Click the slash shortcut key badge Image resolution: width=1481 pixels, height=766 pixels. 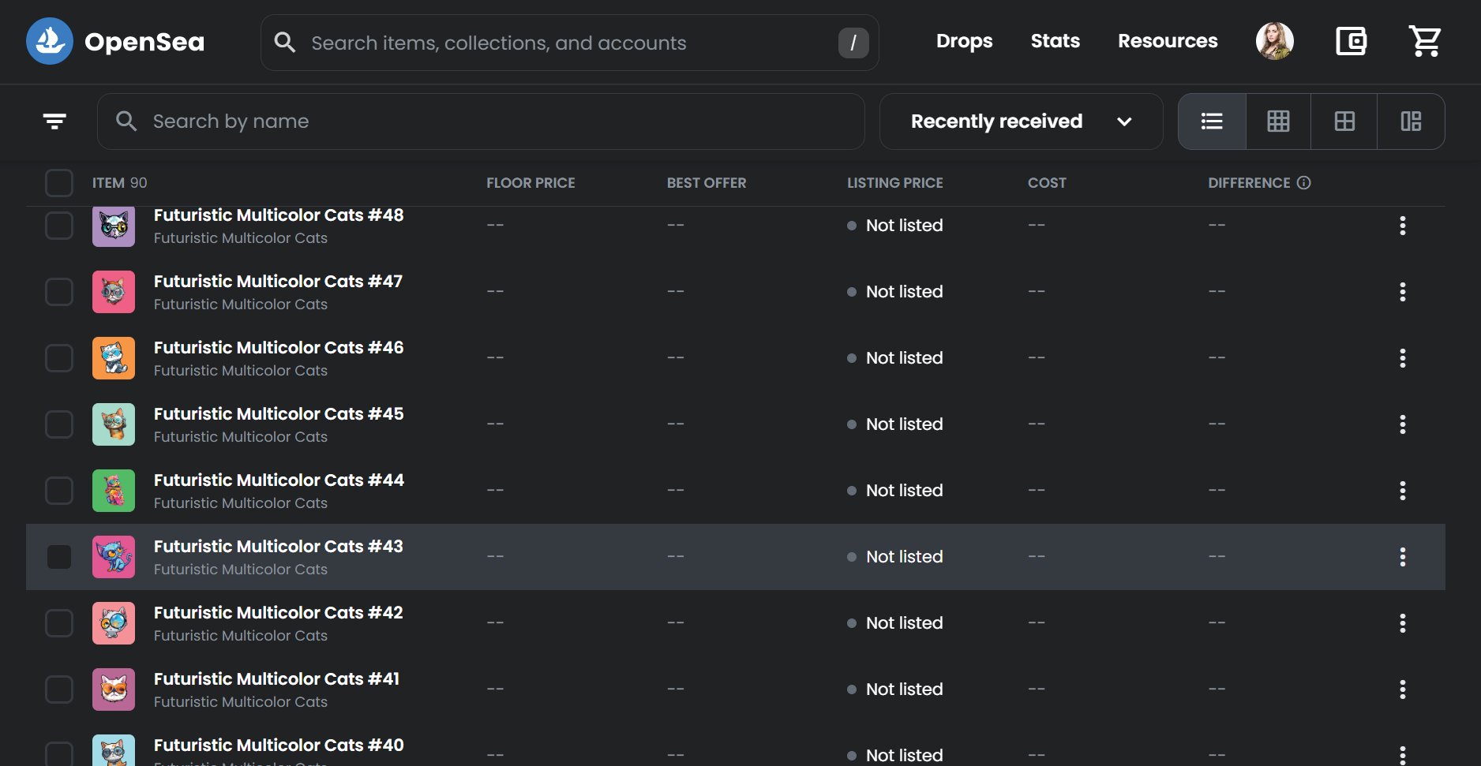click(x=853, y=43)
